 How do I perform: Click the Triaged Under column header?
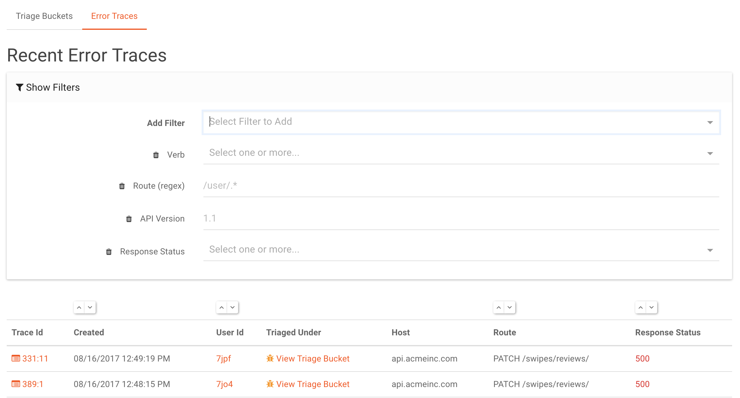click(x=294, y=332)
